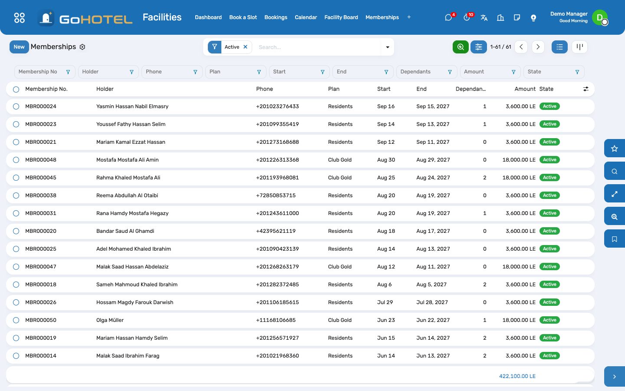Open the activities clock icon

(467, 17)
